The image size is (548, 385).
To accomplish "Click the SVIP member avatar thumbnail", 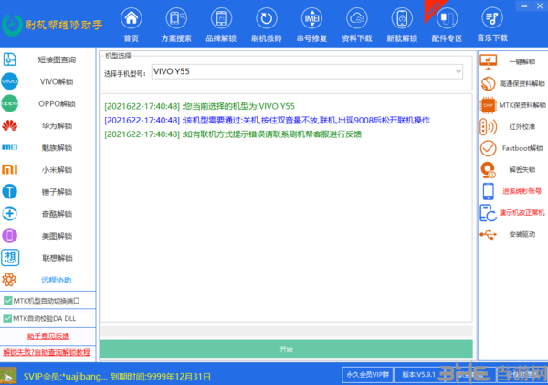I will point(8,375).
